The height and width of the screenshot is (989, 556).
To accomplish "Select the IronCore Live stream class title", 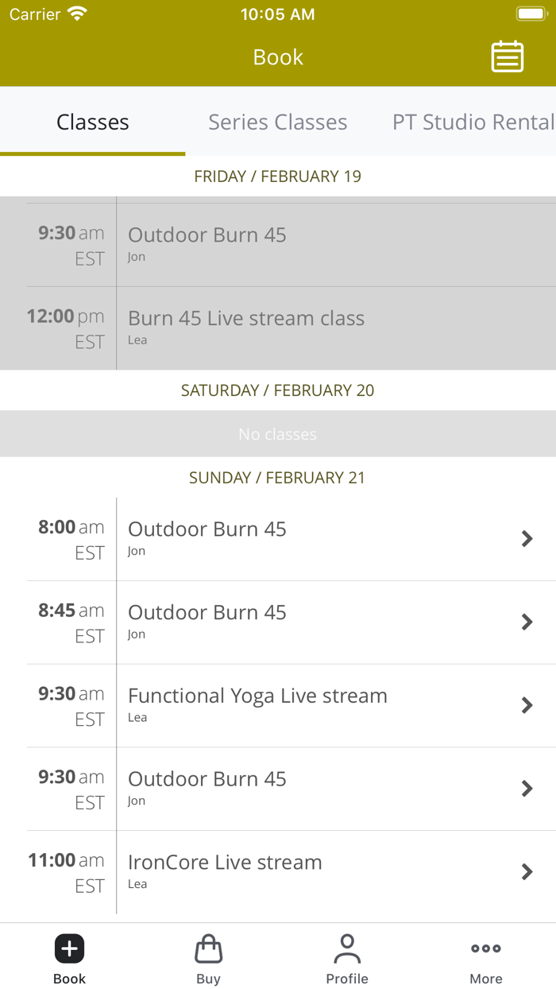I will (225, 863).
